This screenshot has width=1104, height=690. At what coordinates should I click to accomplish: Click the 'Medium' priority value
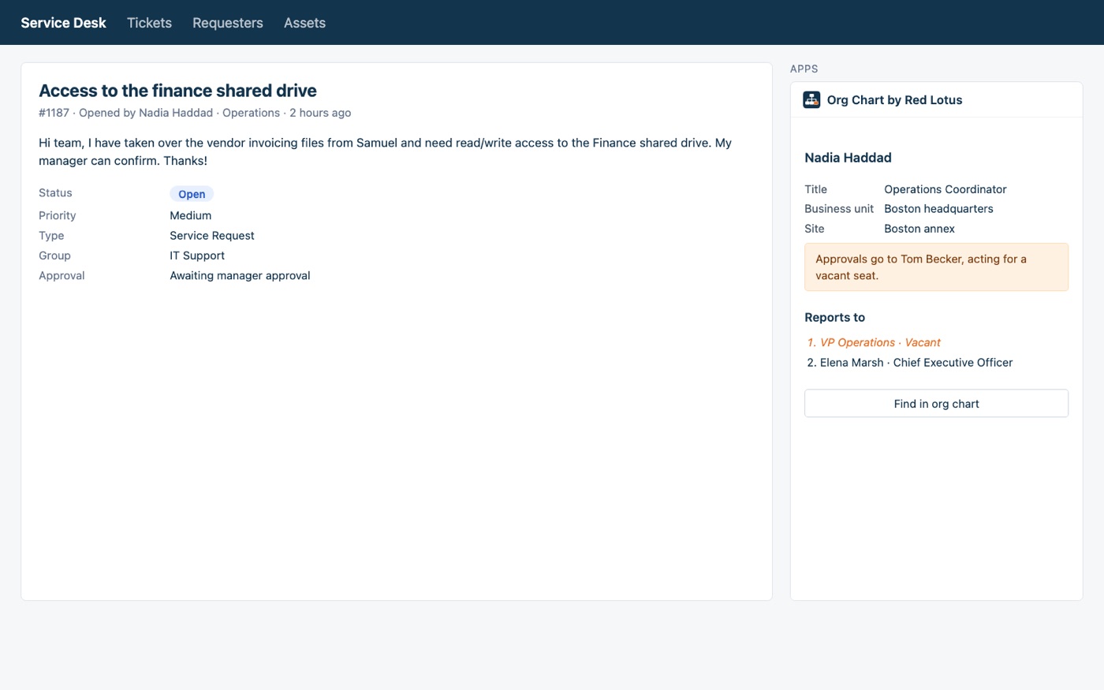click(x=190, y=215)
